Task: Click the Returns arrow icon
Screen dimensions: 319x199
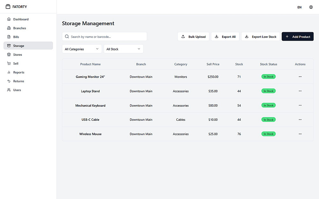Action: coord(9,81)
